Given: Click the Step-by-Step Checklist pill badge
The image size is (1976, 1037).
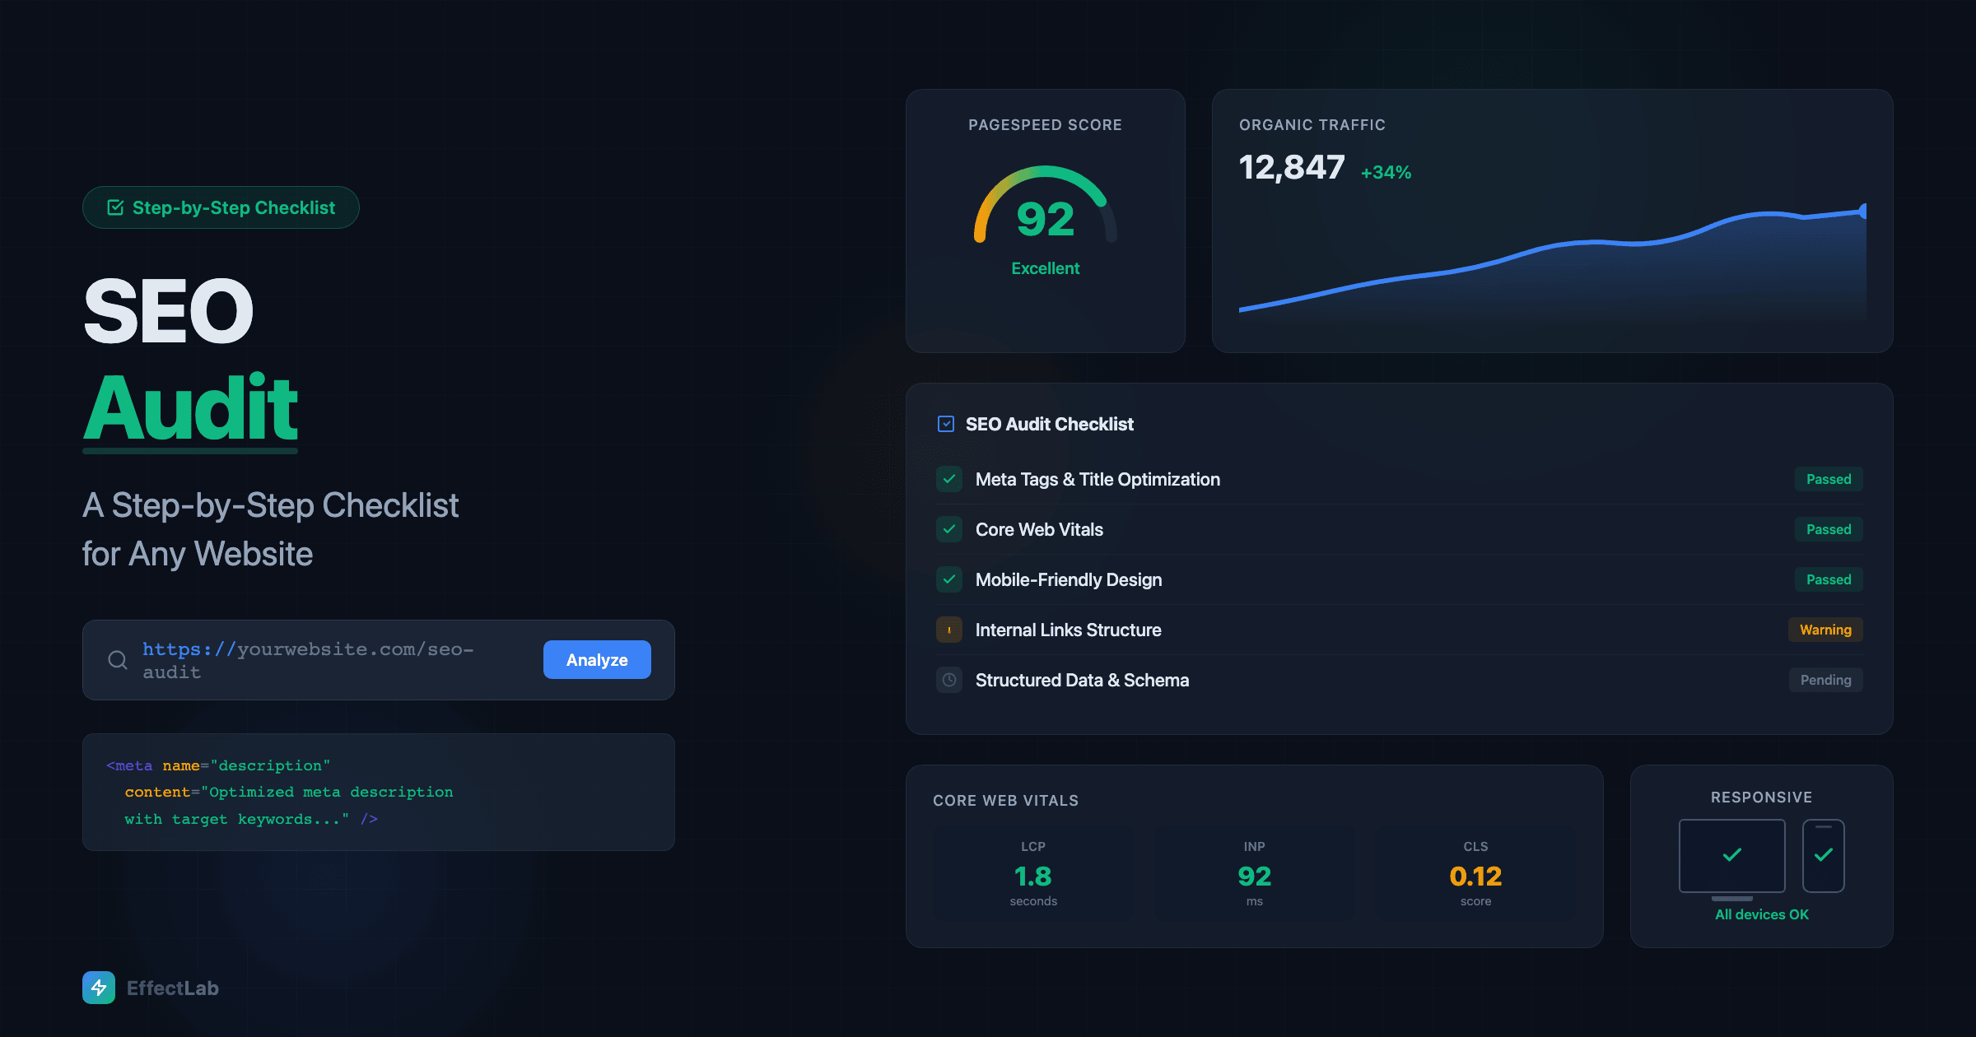Looking at the screenshot, I should [x=221, y=207].
